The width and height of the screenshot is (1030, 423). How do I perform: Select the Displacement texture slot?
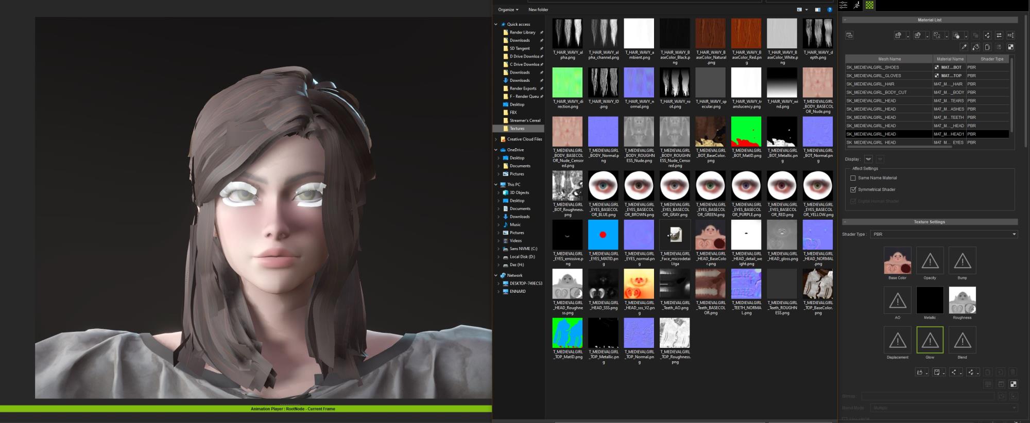(x=897, y=340)
